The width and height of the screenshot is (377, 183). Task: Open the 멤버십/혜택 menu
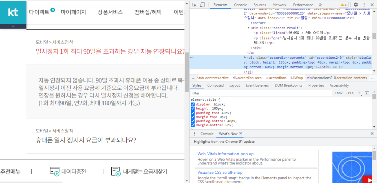148,12
